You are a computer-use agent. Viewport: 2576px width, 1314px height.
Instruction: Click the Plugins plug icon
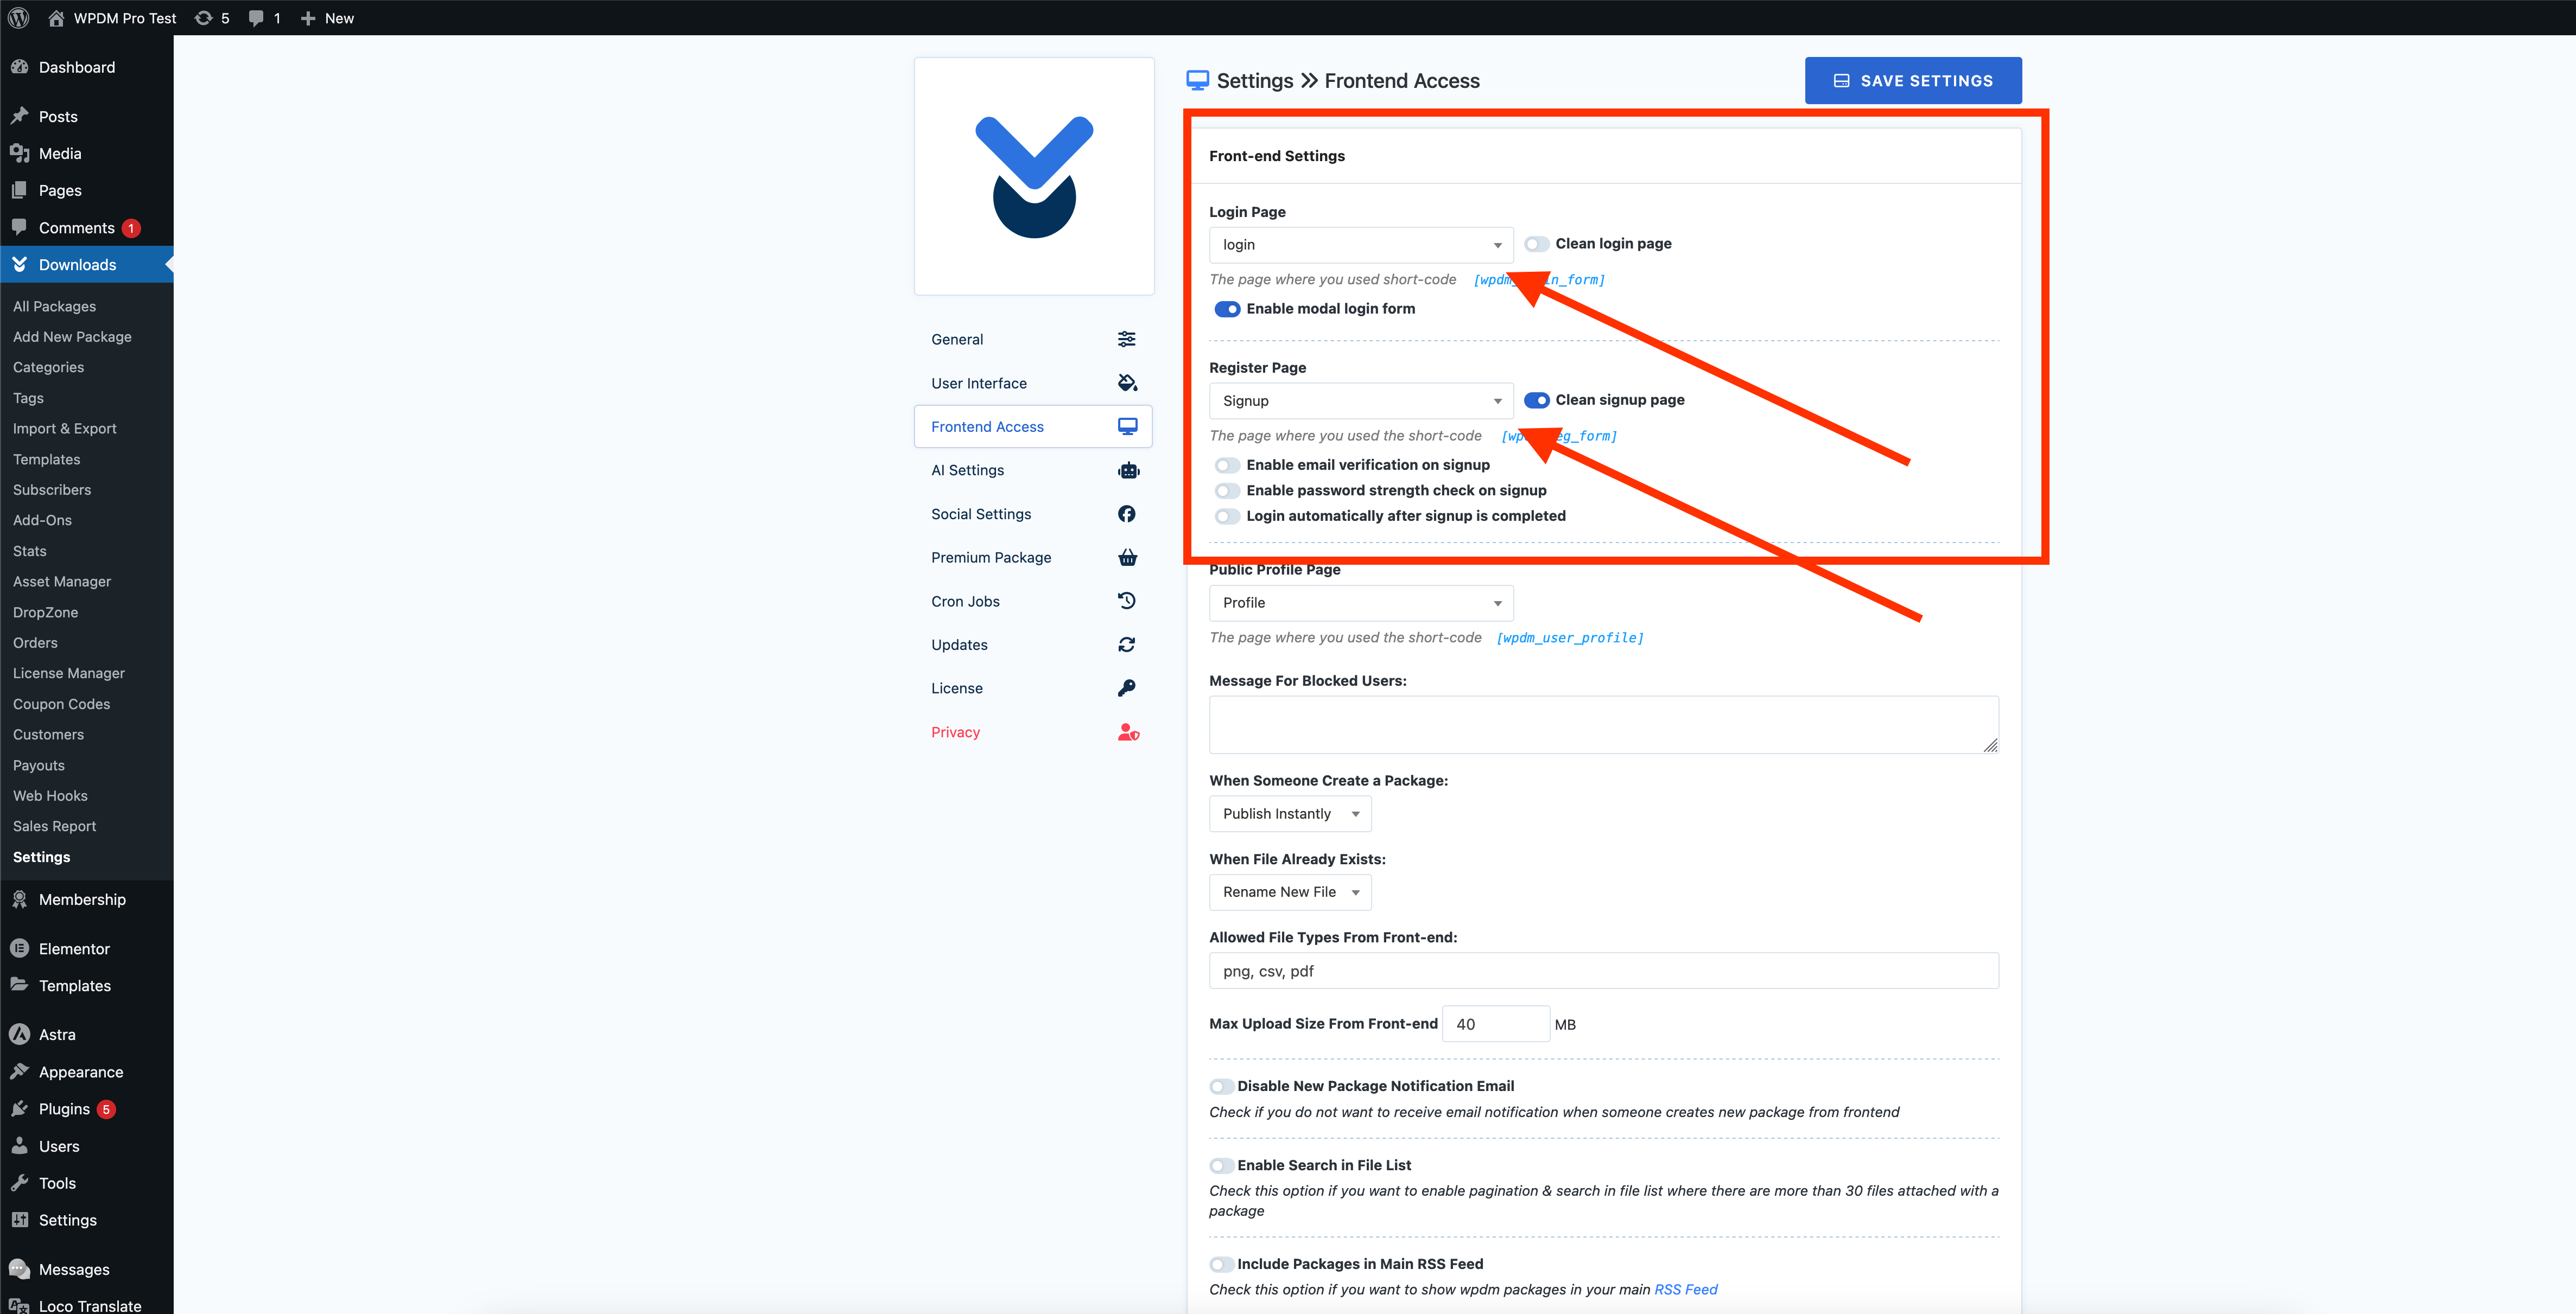point(19,1108)
